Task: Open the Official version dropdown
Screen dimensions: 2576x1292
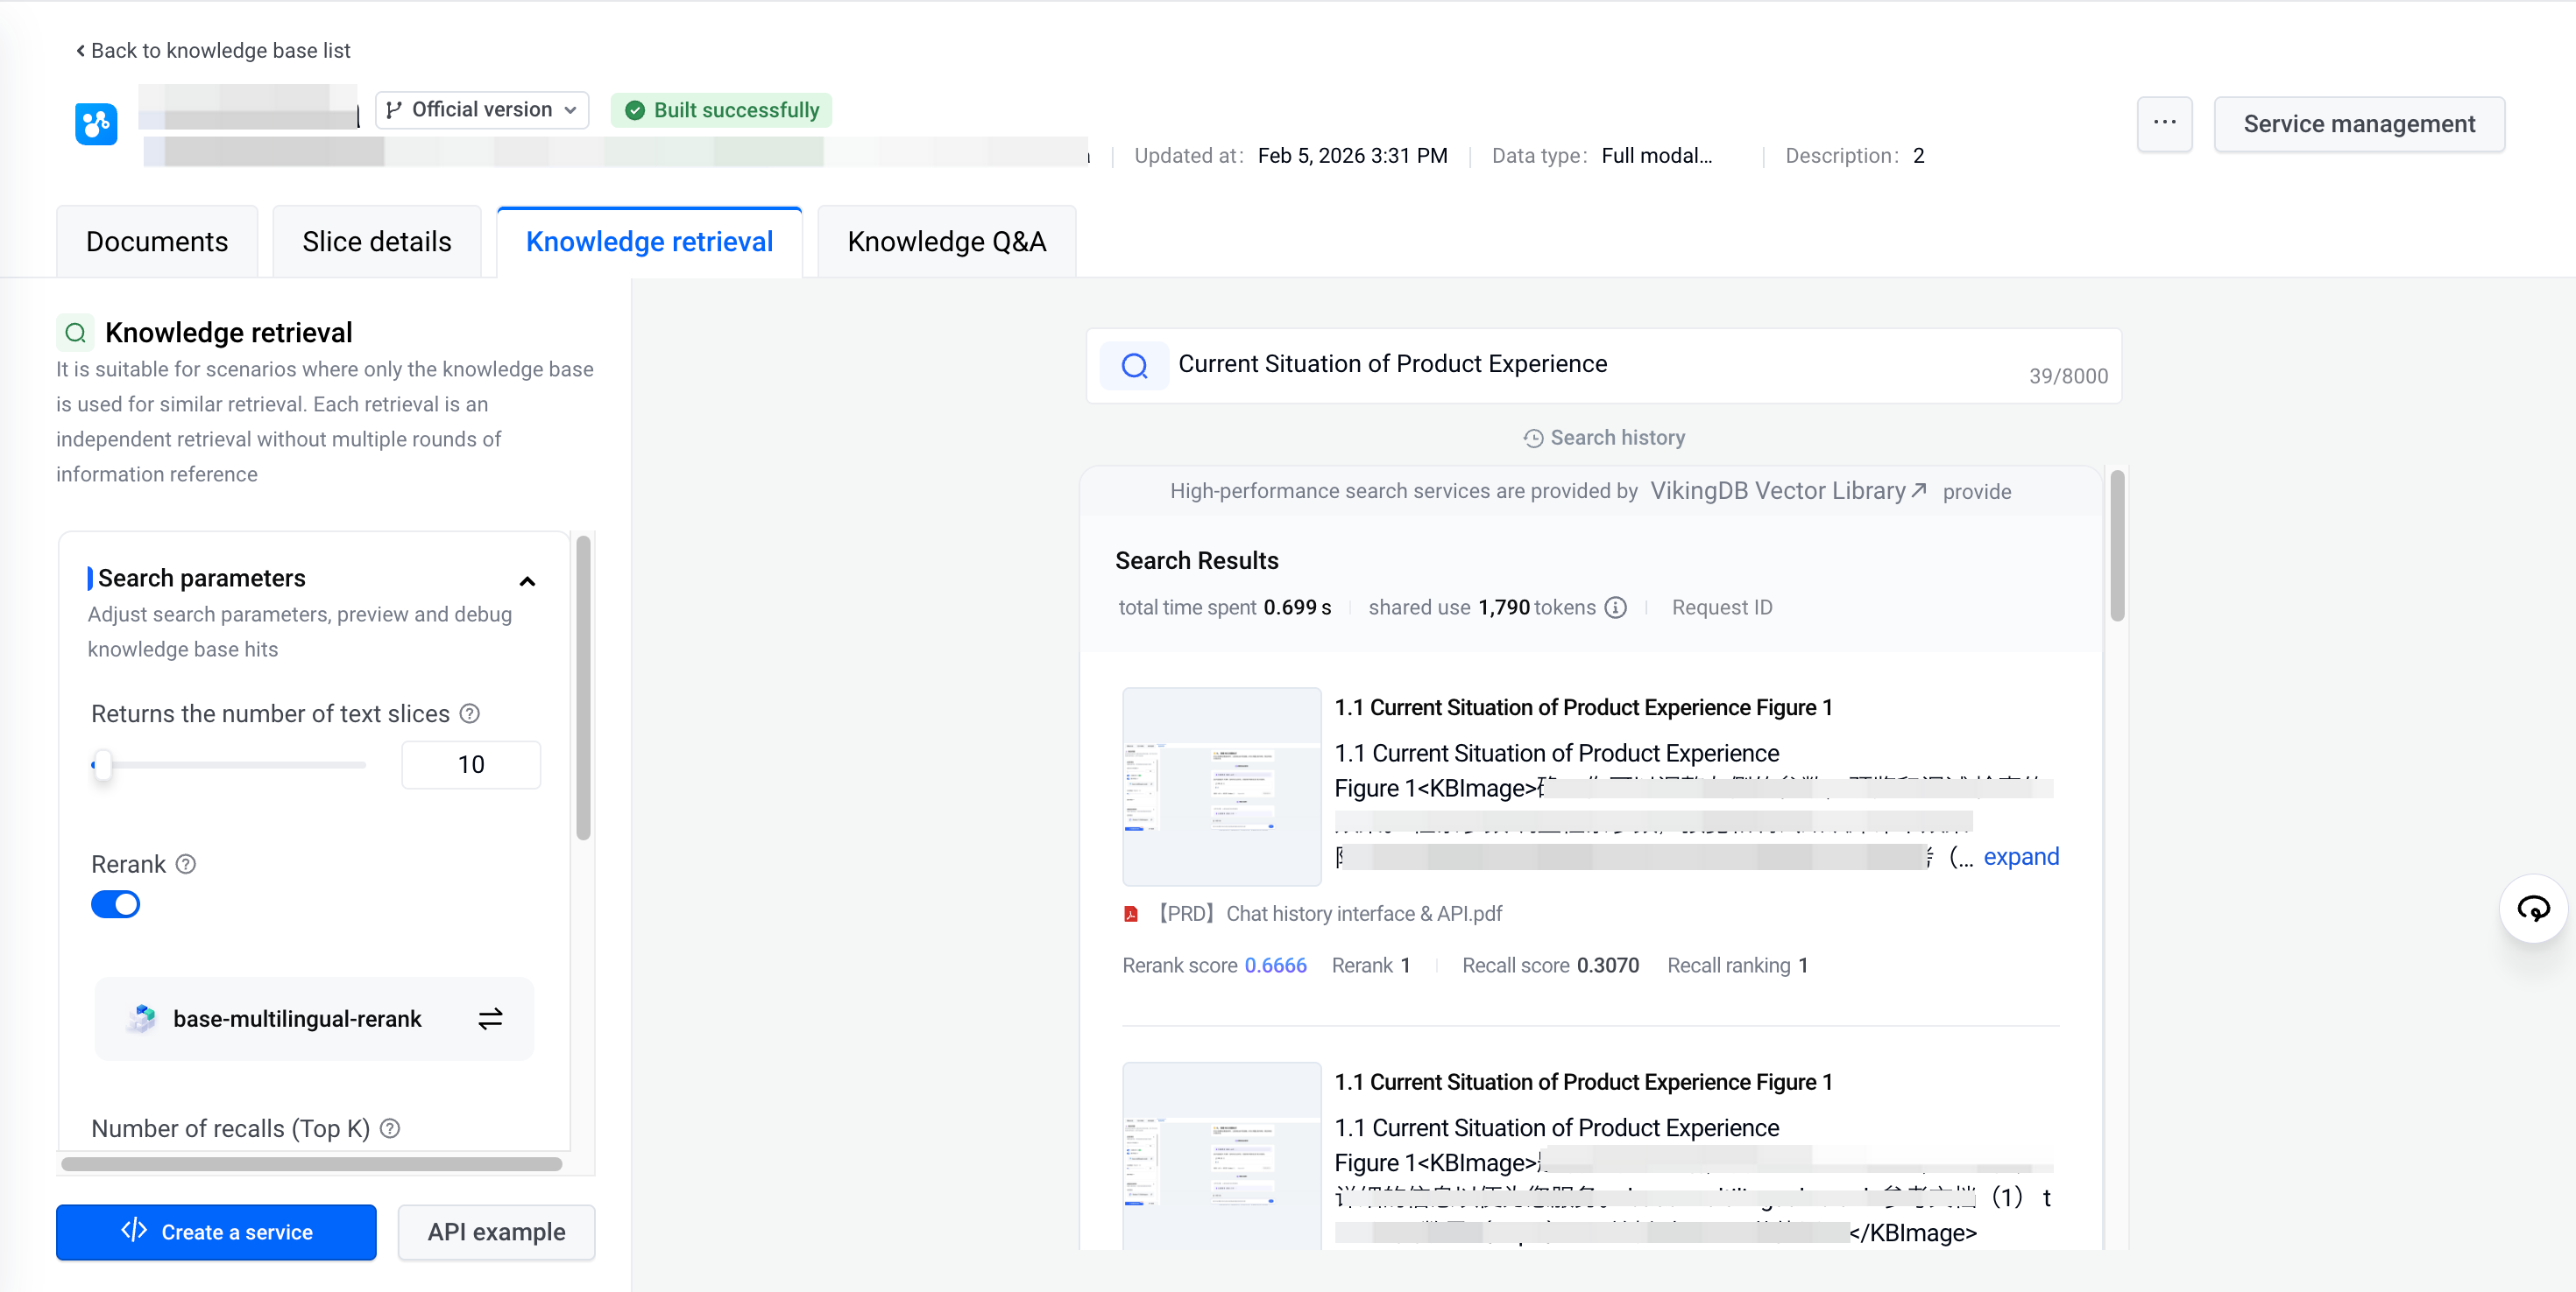Action: pyautogui.click(x=482, y=110)
